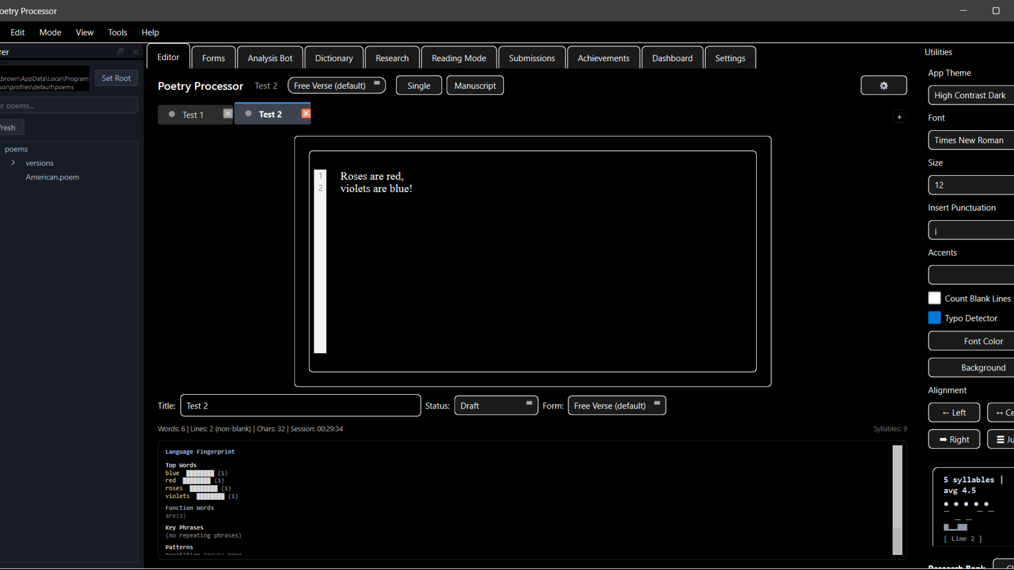Open settings via the gear icon
Screen dimensions: 1014x570
pyautogui.click(x=884, y=85)
